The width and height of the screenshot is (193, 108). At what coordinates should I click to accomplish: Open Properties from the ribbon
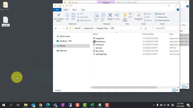[139, 17]
